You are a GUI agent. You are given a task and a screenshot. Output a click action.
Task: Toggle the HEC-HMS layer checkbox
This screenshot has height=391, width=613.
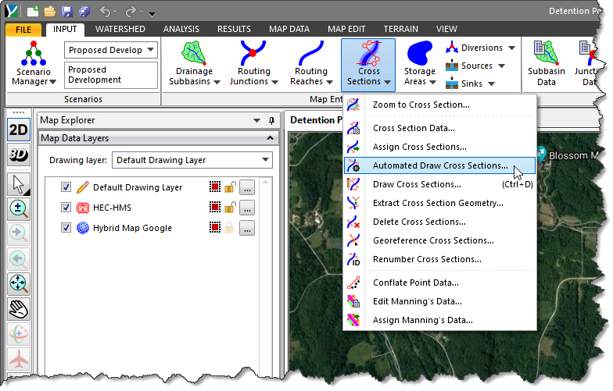pos(66,208)
